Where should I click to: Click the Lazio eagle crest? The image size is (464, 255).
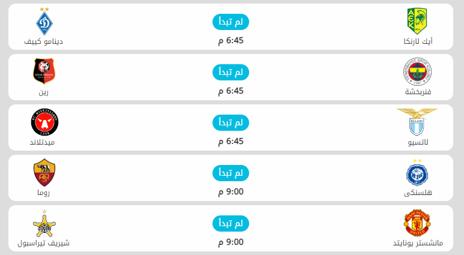coord(417,122)
